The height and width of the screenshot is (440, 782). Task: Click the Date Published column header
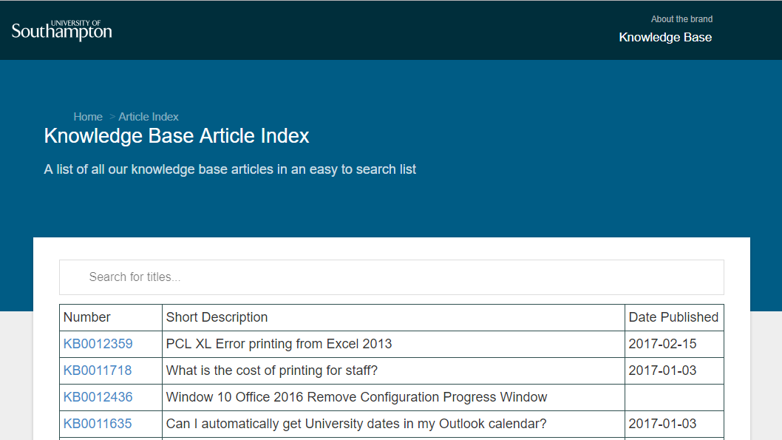point(673,317)
